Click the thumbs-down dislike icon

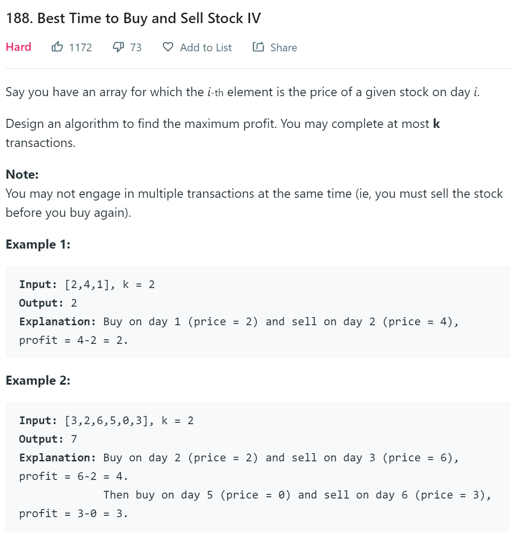118,47
